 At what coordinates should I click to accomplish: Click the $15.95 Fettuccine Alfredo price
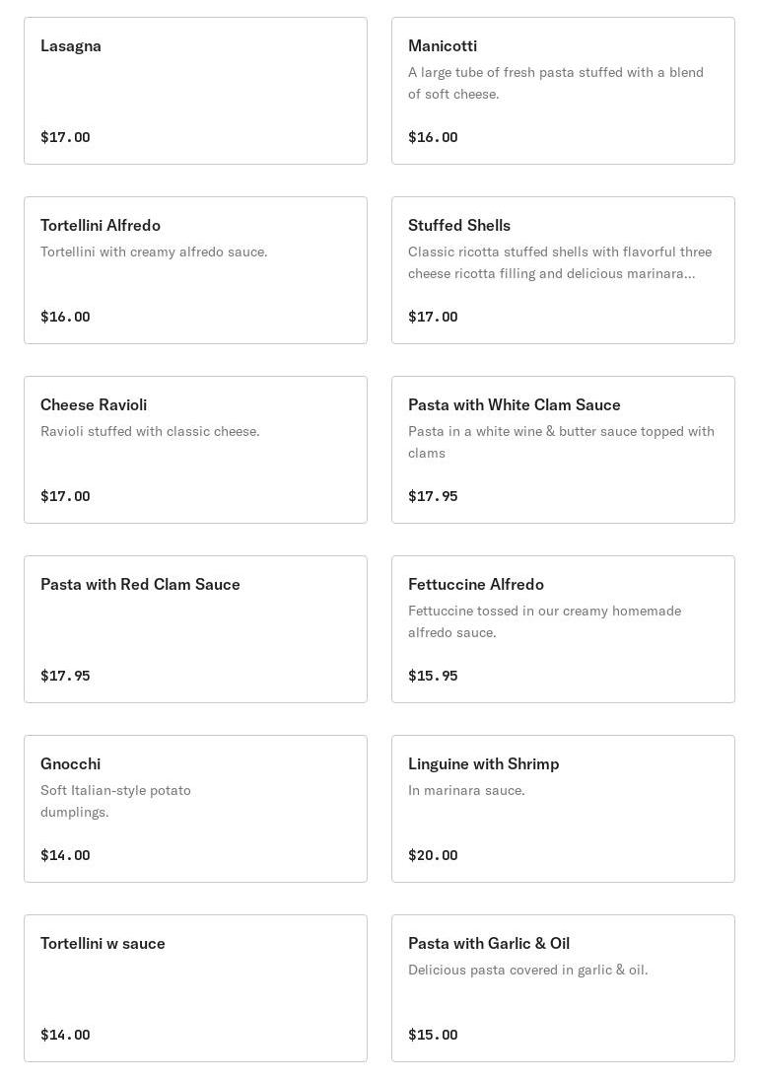tap(433, 676)
